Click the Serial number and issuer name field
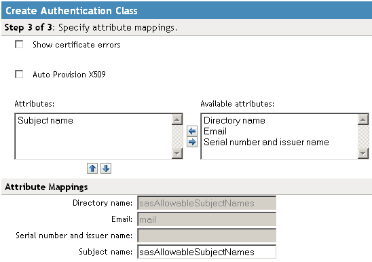 pos(206,236)
